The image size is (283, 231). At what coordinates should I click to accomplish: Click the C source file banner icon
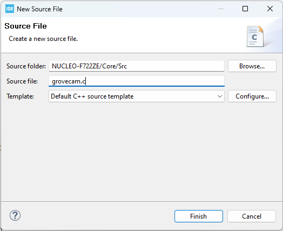click(255, 36)
